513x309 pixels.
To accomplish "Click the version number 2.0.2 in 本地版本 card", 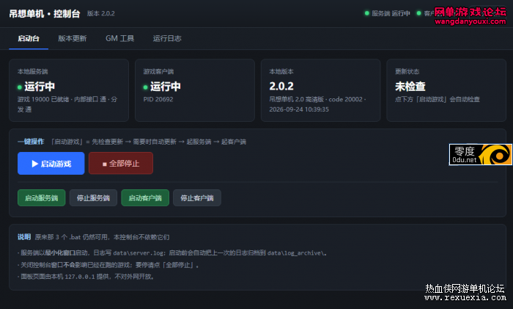I will tap(281, 87).
